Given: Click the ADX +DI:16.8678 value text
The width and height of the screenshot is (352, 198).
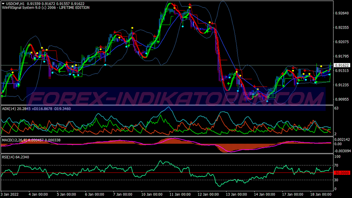Looking at the screenshot, I should tap(42, 109).
